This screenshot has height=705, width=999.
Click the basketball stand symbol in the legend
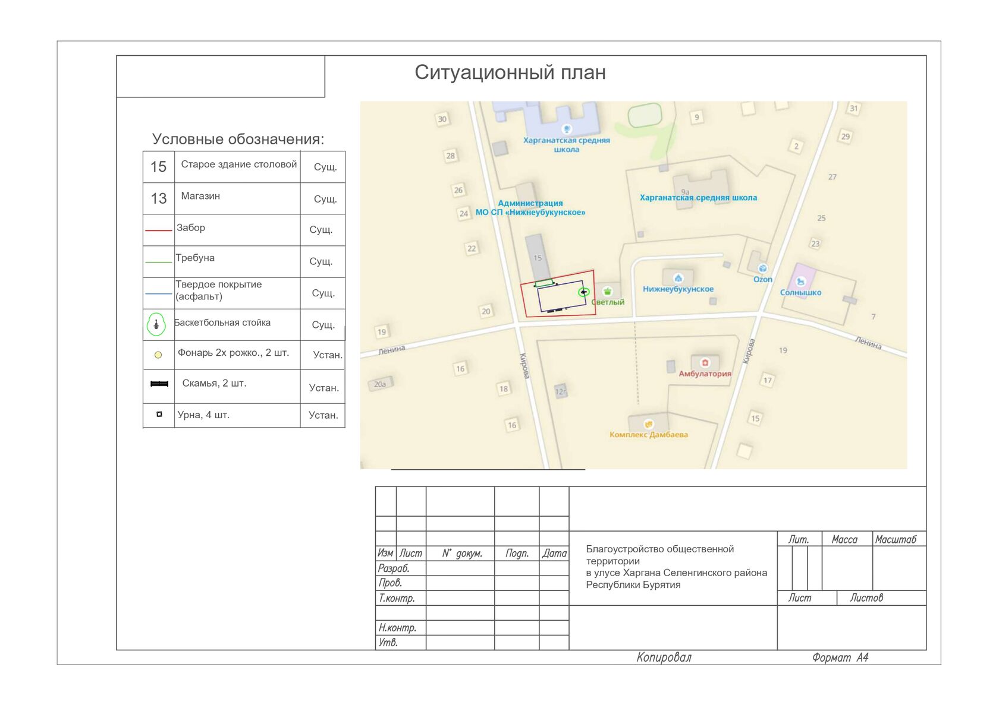pos(156,324)
